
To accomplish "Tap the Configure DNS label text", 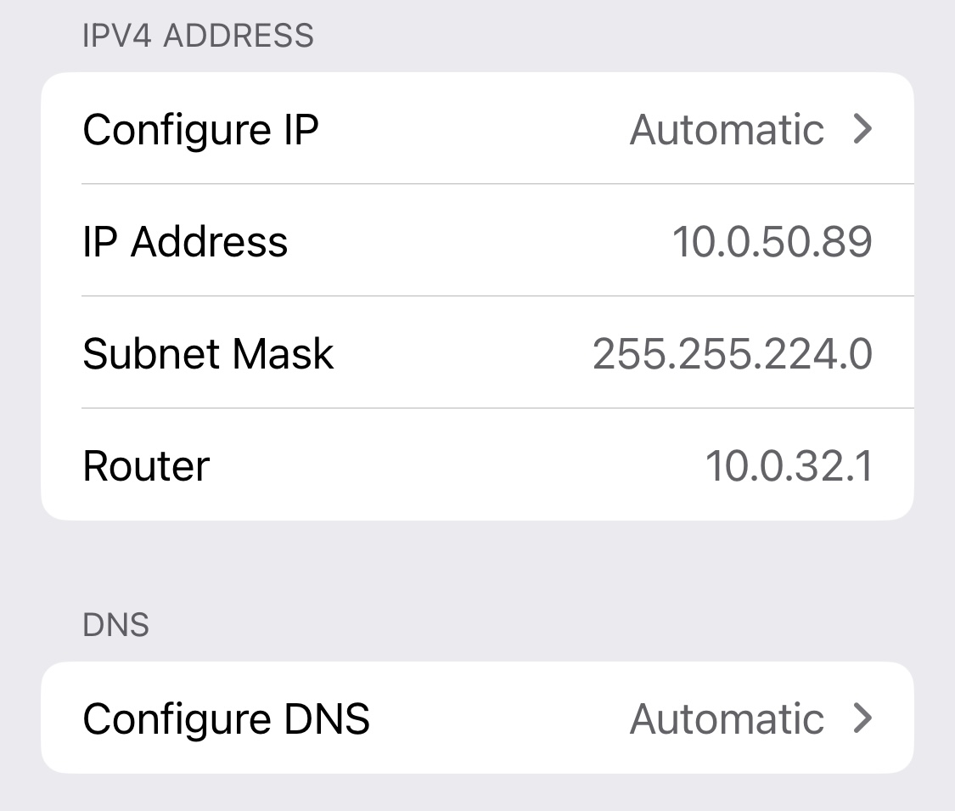I will (x=226, y=719).
